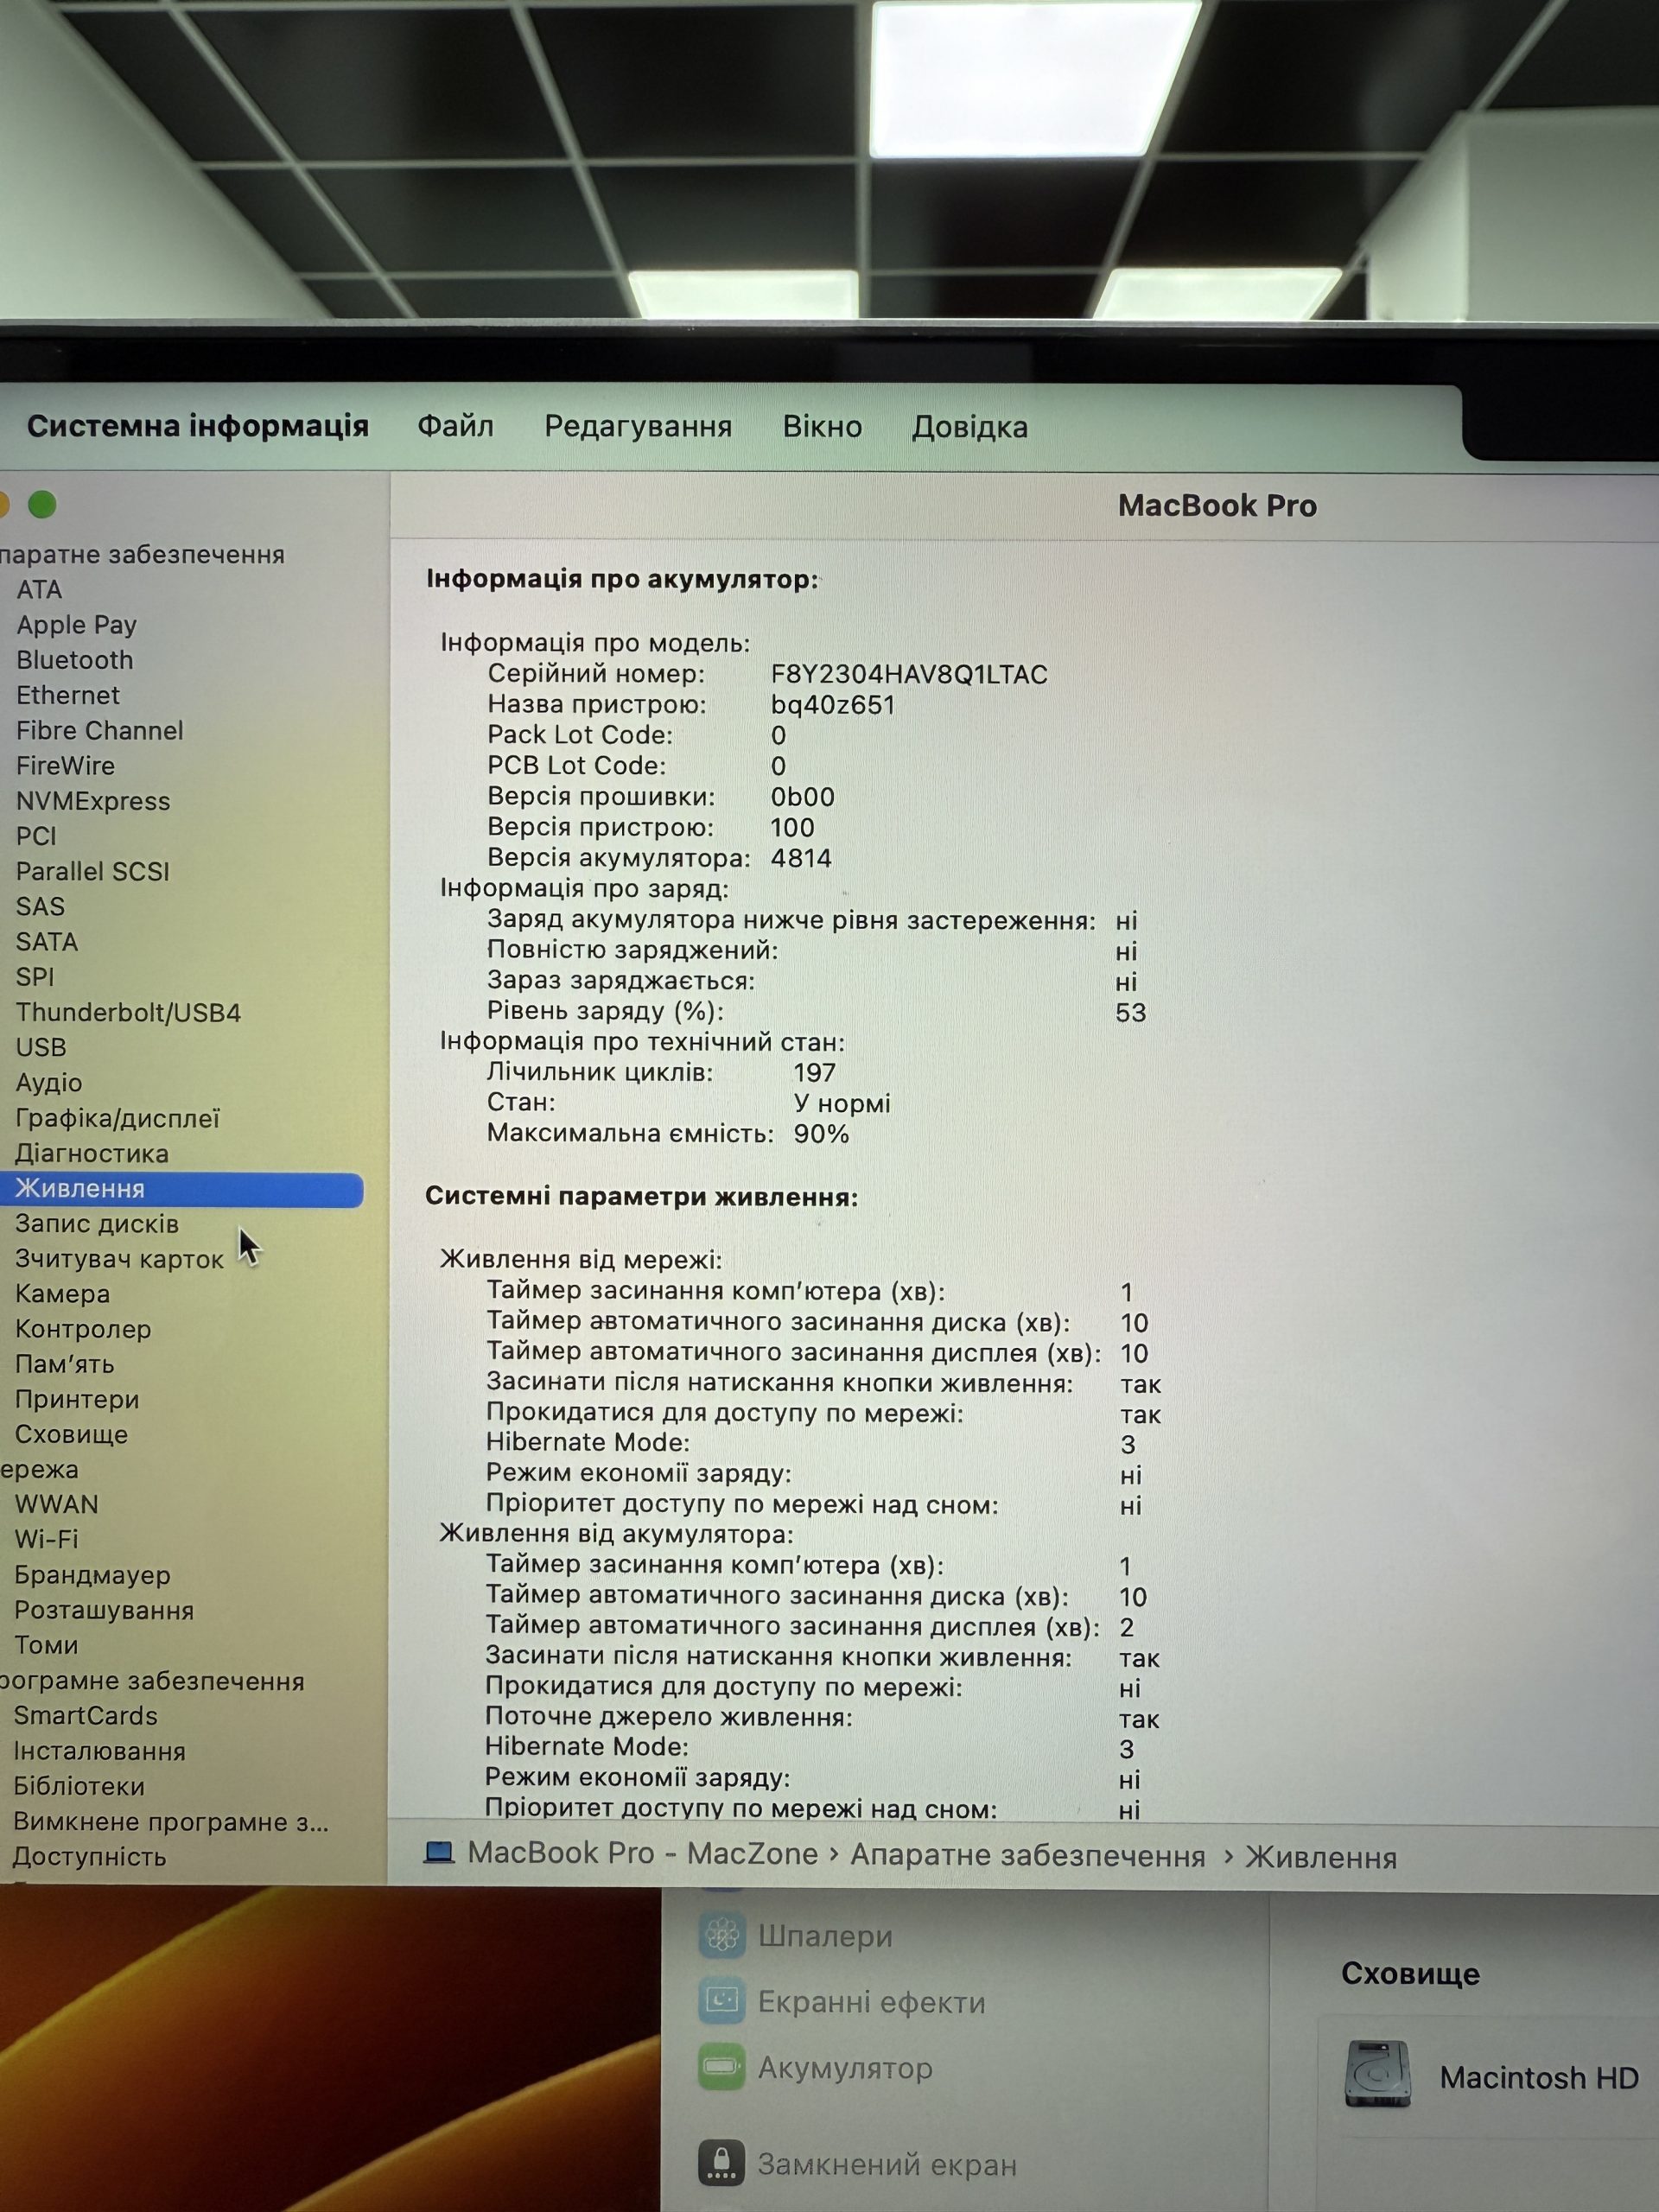The width and height of the screenshot is (1659, 2212).
Task: Click the Шпалери icon in System Settings
Action: click(722, 1935)
